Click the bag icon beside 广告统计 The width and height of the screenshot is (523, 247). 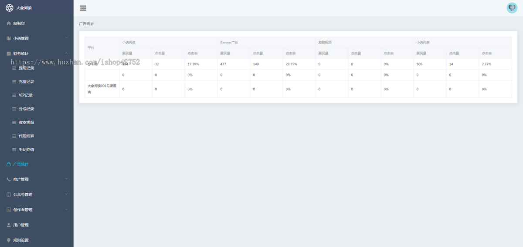pyautogui.click(x=9, y=164)
